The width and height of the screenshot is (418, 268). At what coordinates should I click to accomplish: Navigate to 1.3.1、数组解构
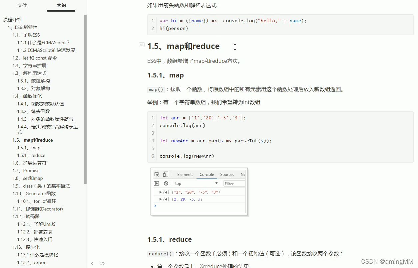click(34, 81)
